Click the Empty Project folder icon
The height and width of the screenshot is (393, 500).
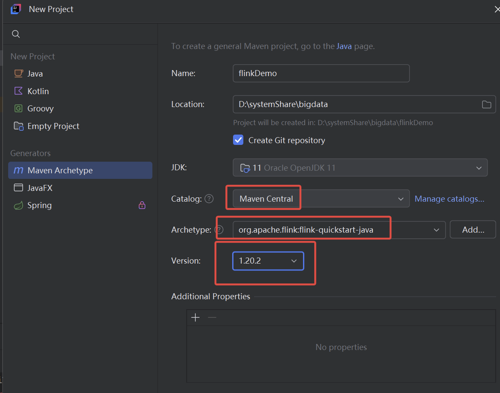18,126
